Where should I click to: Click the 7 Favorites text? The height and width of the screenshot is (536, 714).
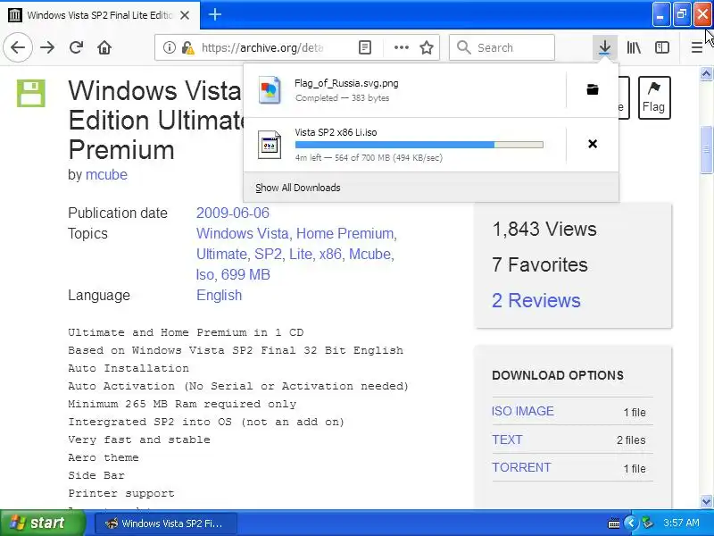(x=540, y=264)
